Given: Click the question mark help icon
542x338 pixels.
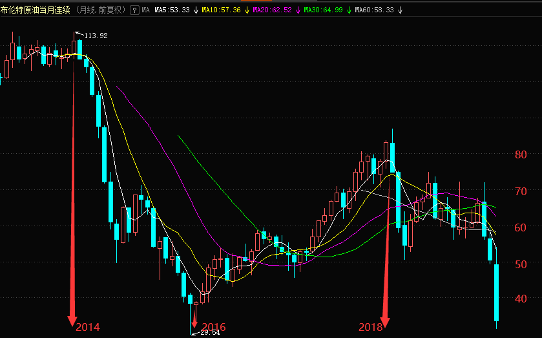Looking at the screenshot, I should point(134,10).
